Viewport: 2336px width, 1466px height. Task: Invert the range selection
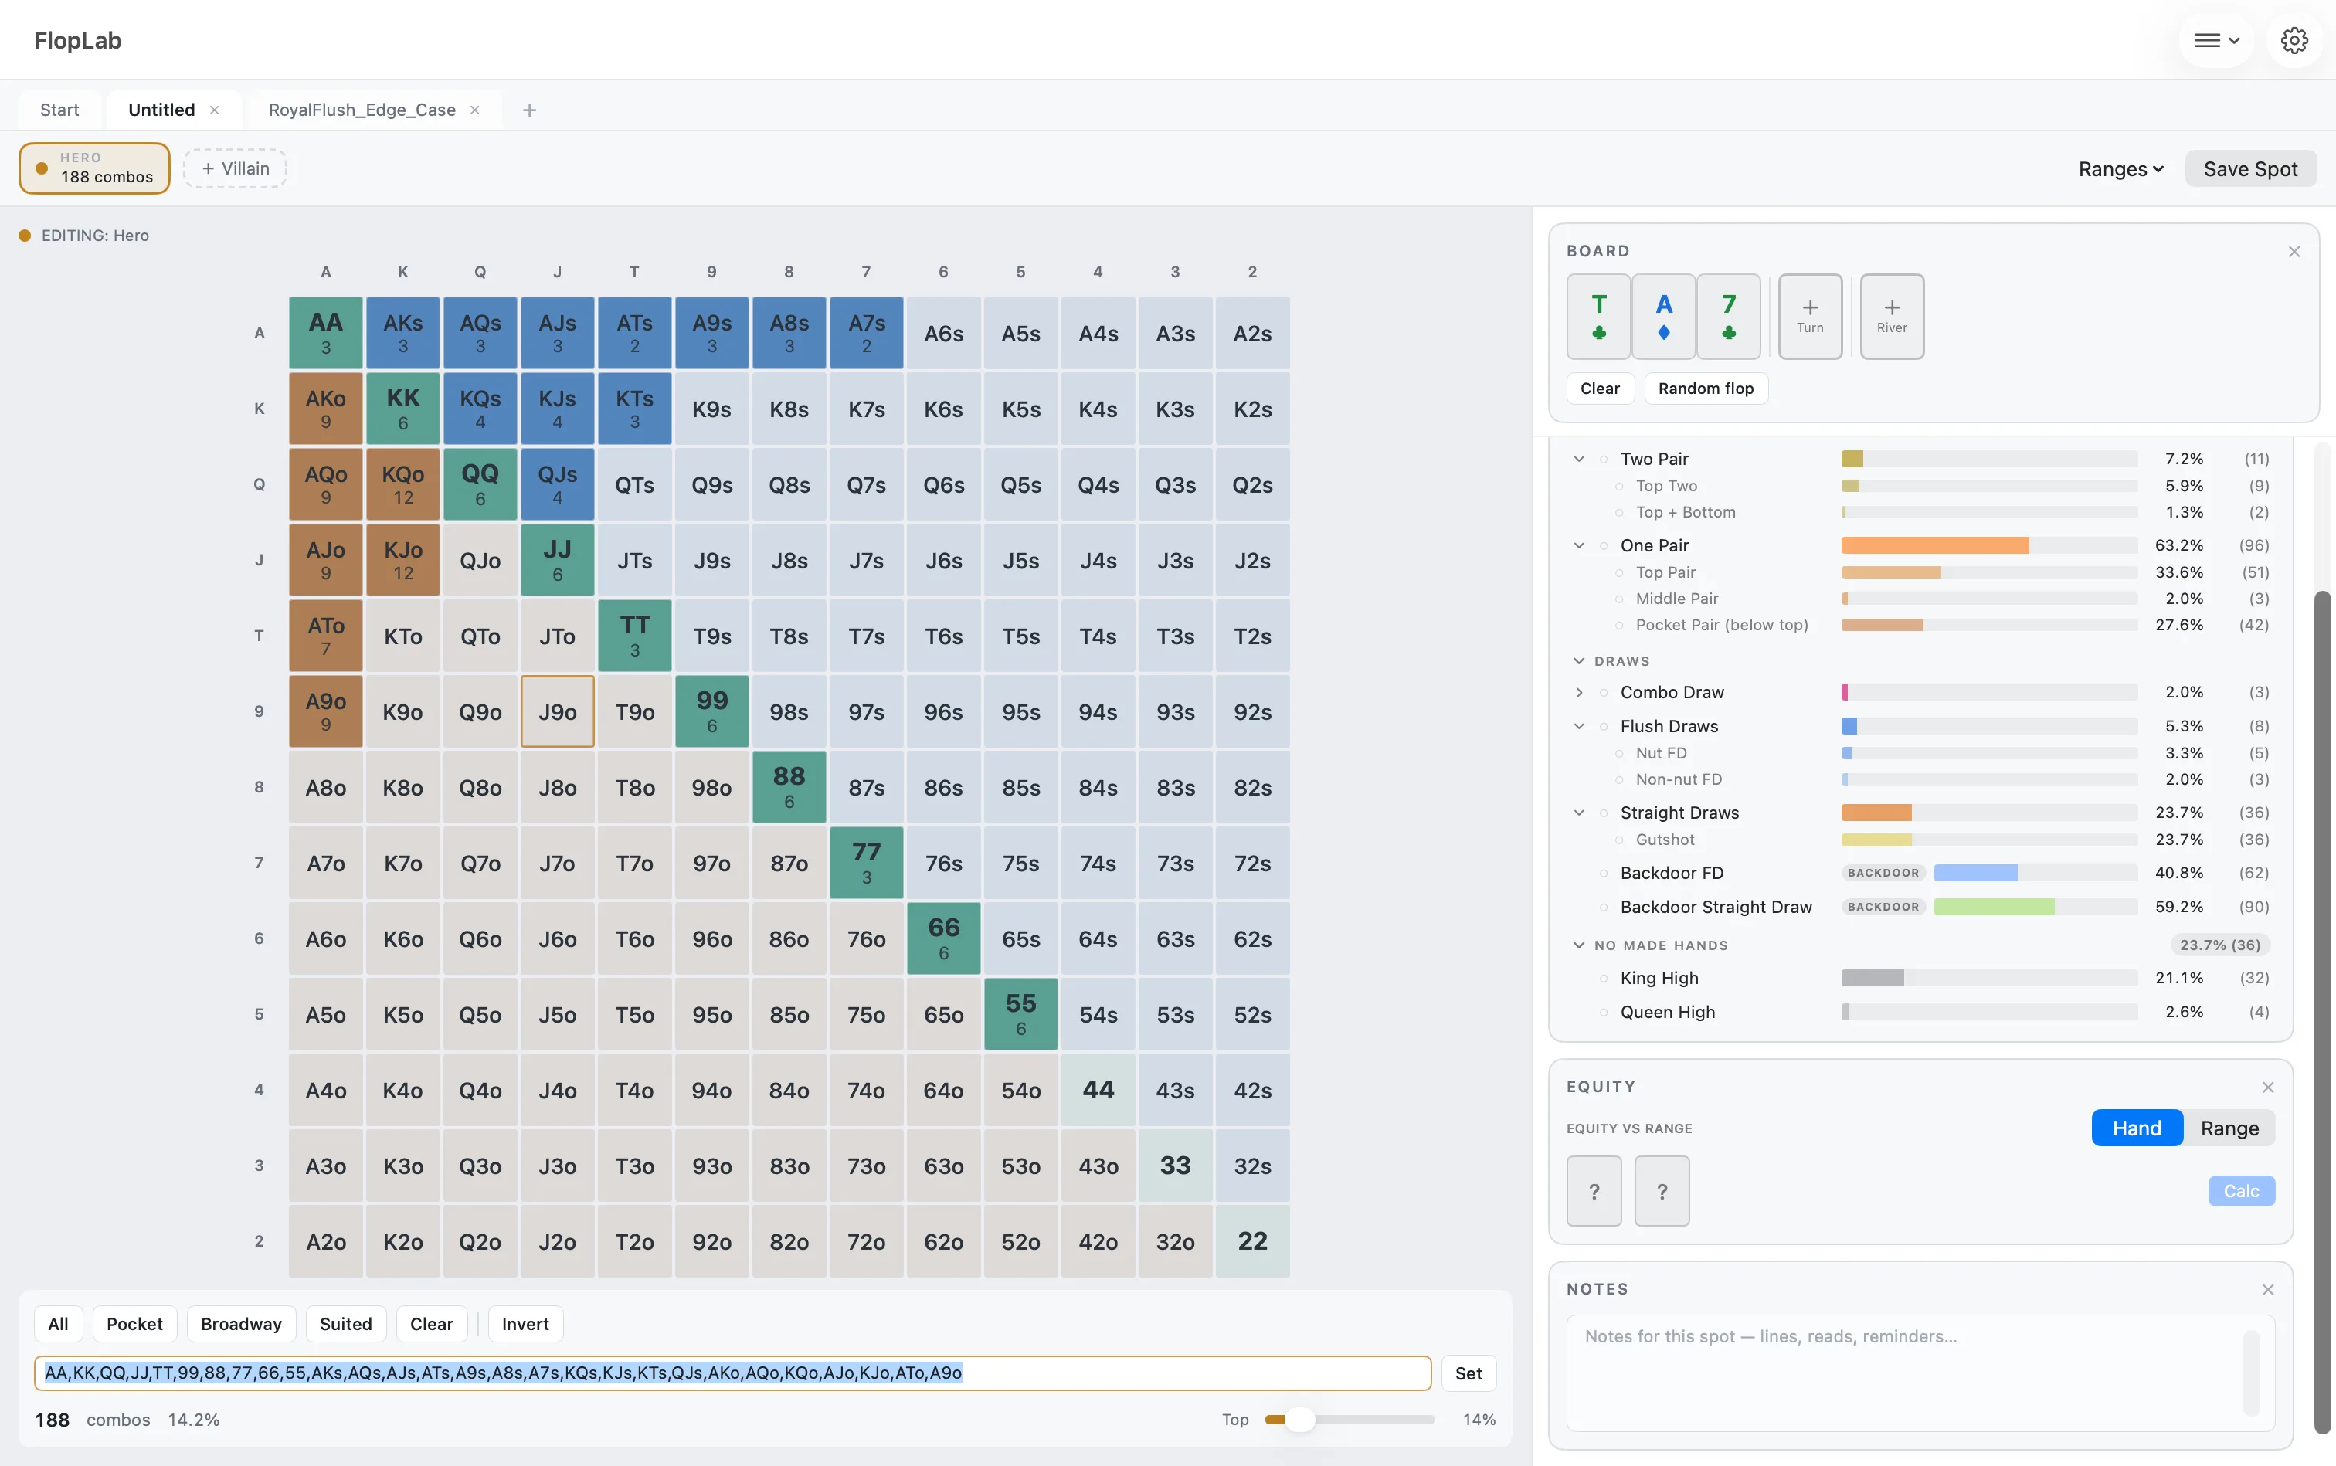[x=525, y=1323]
